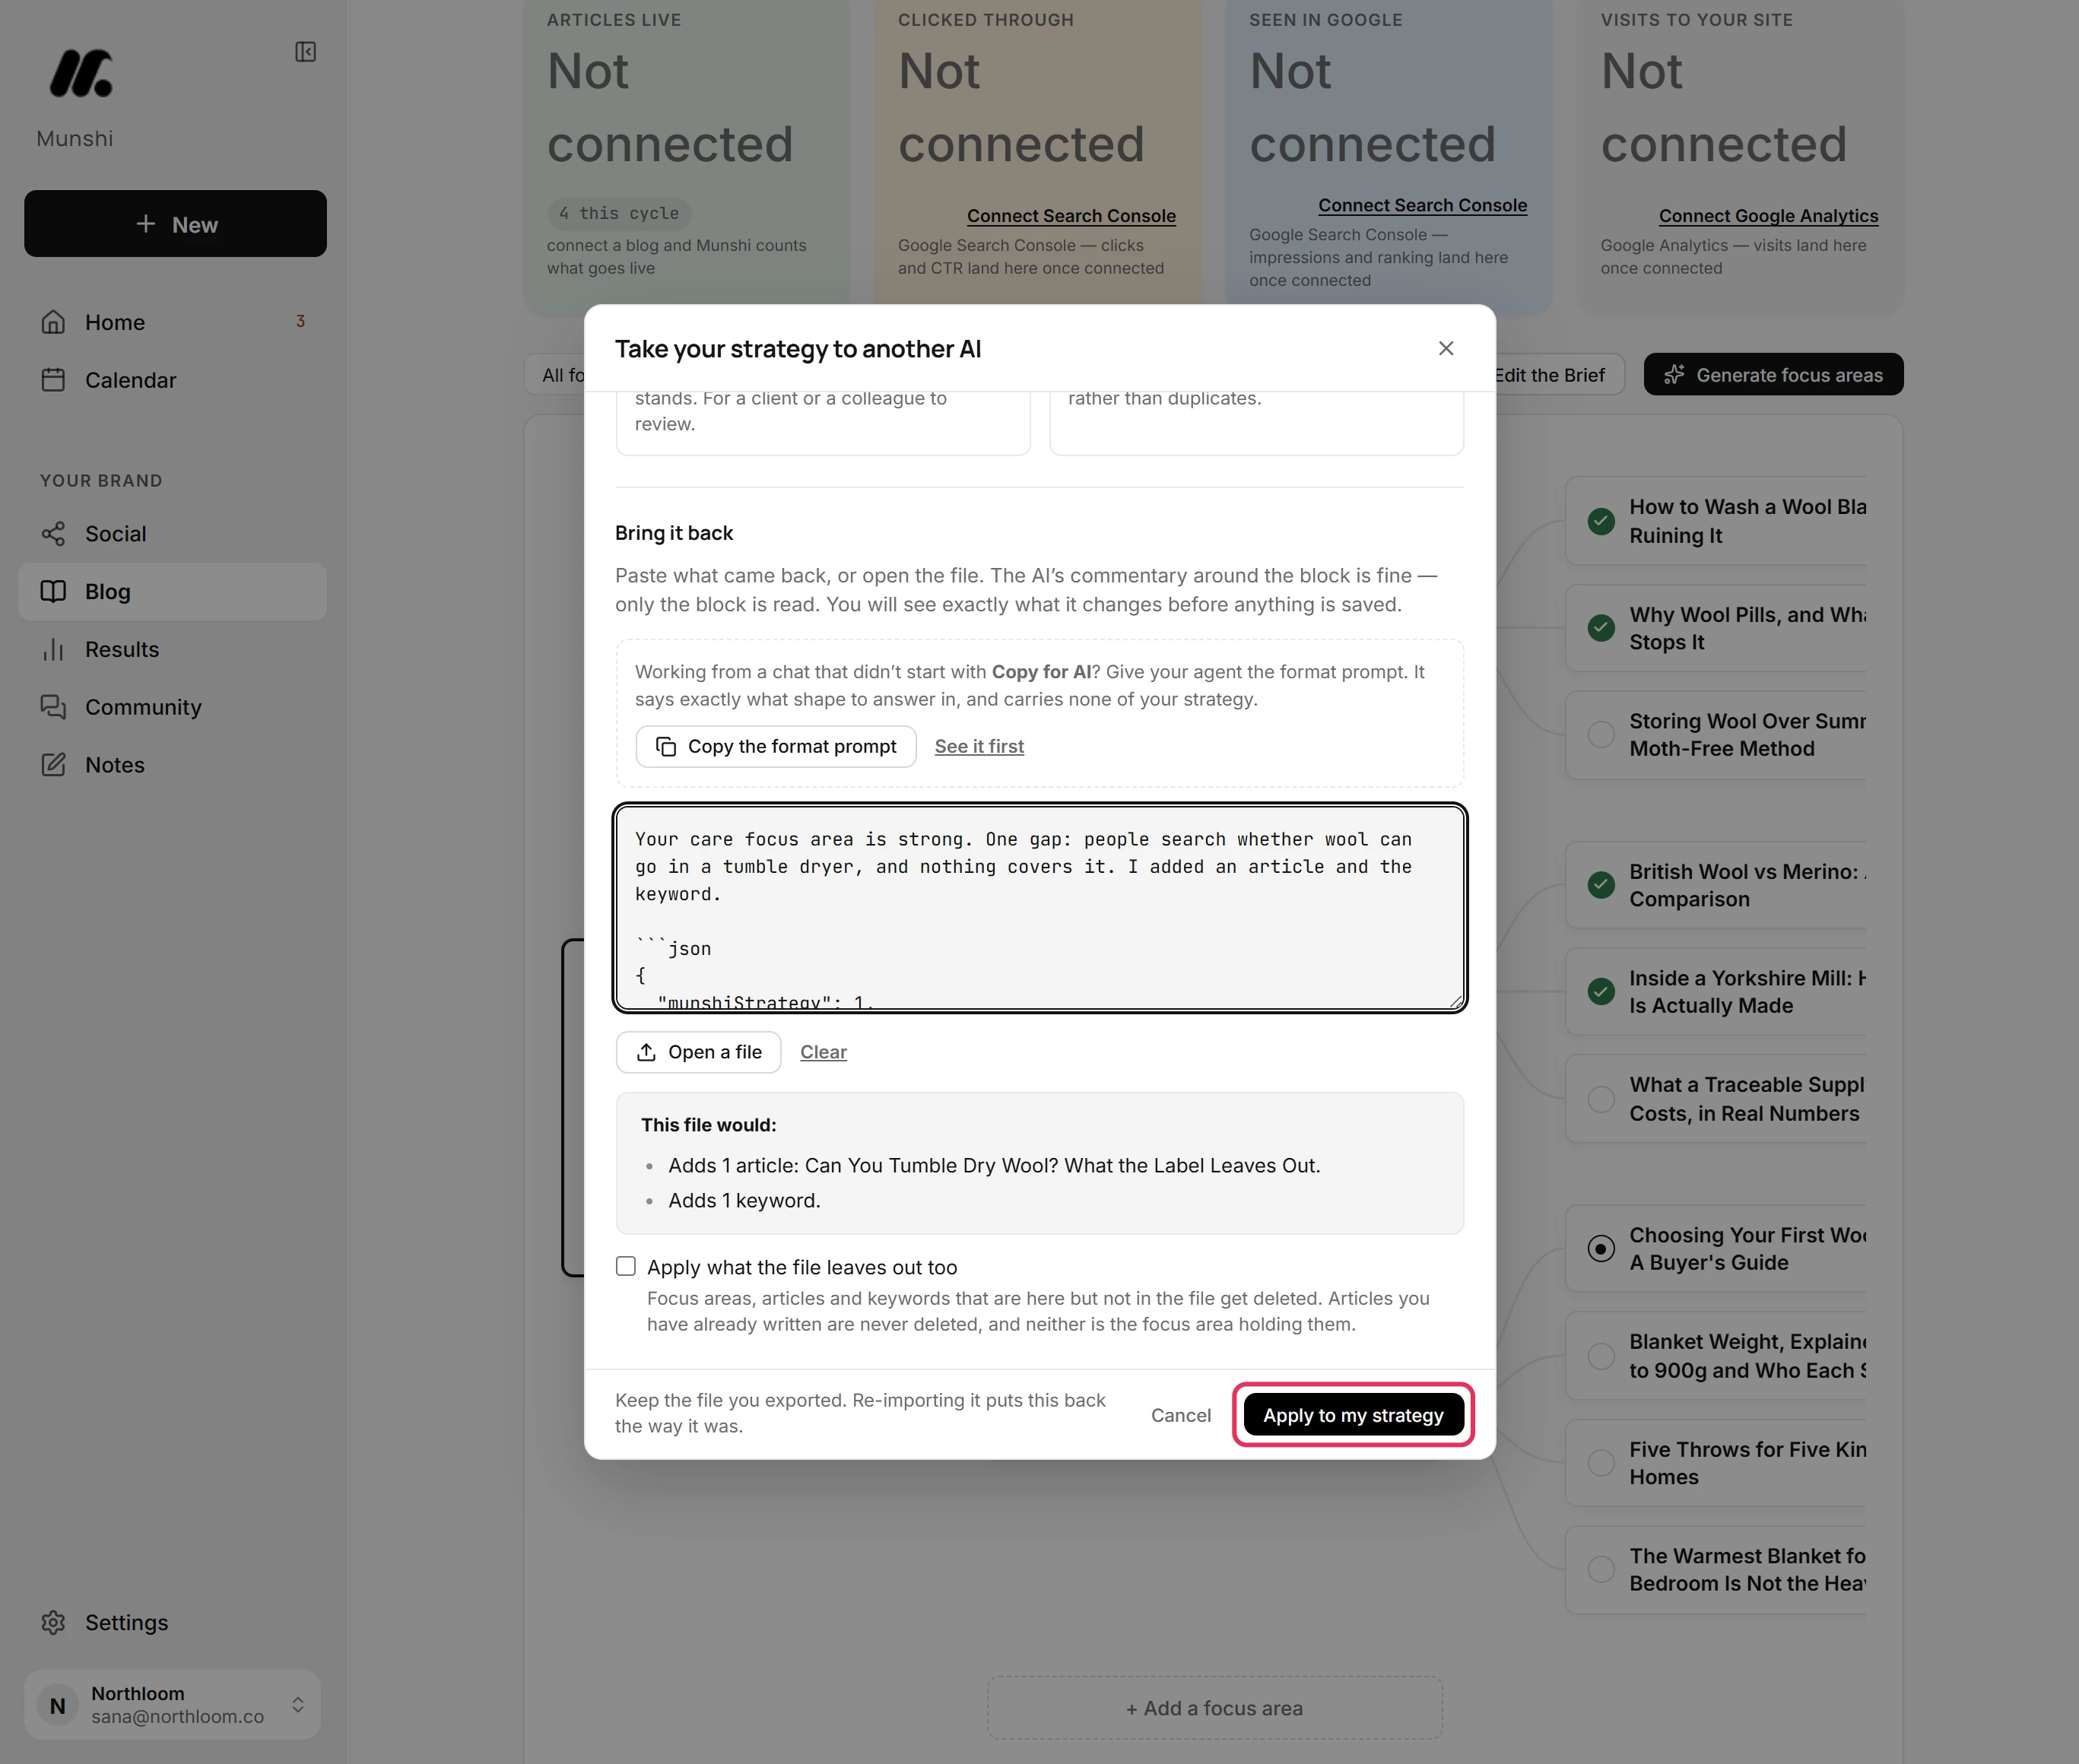Toggle check on Inside a Yorkshire Mill article
The width and height of the screenshot is (2079, 1764).
(1601, 992)
